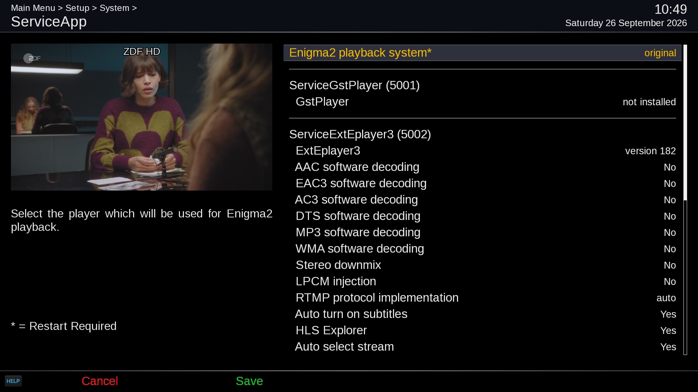The height and width of the screenshot is (392, 698).
Task: Click the ServiceGstPlayer (5001) heading
Action: (x=354, y=85)
